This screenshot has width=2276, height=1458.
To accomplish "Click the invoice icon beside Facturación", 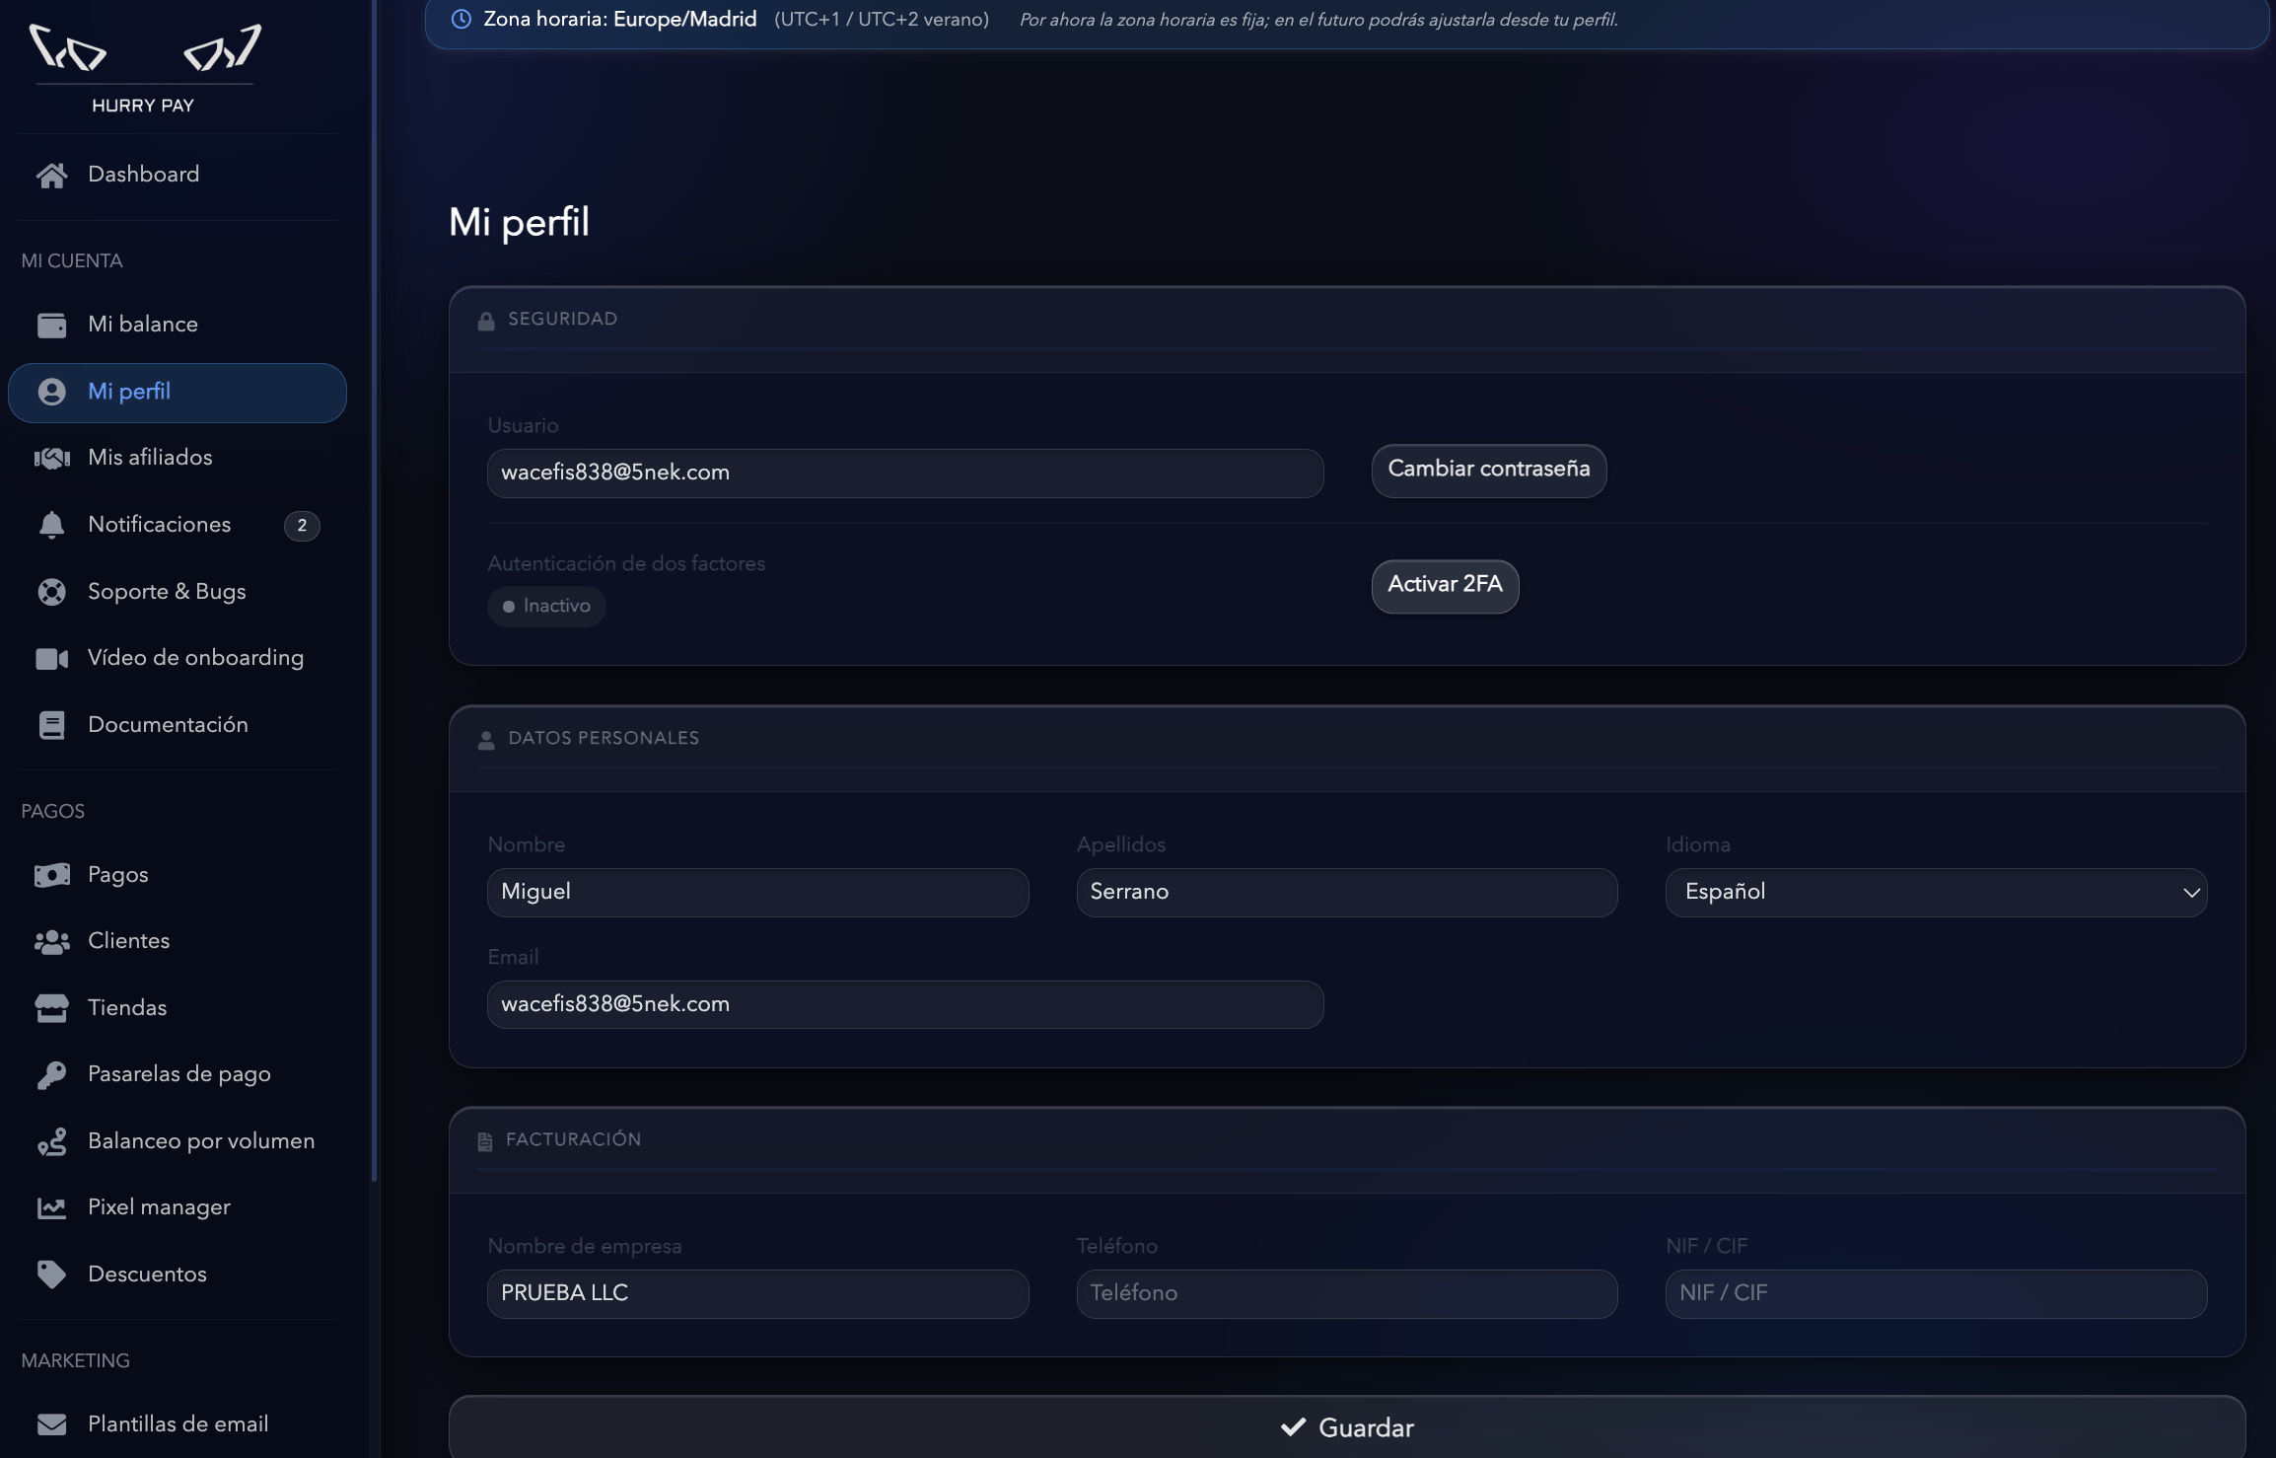I will point(484,1141).
